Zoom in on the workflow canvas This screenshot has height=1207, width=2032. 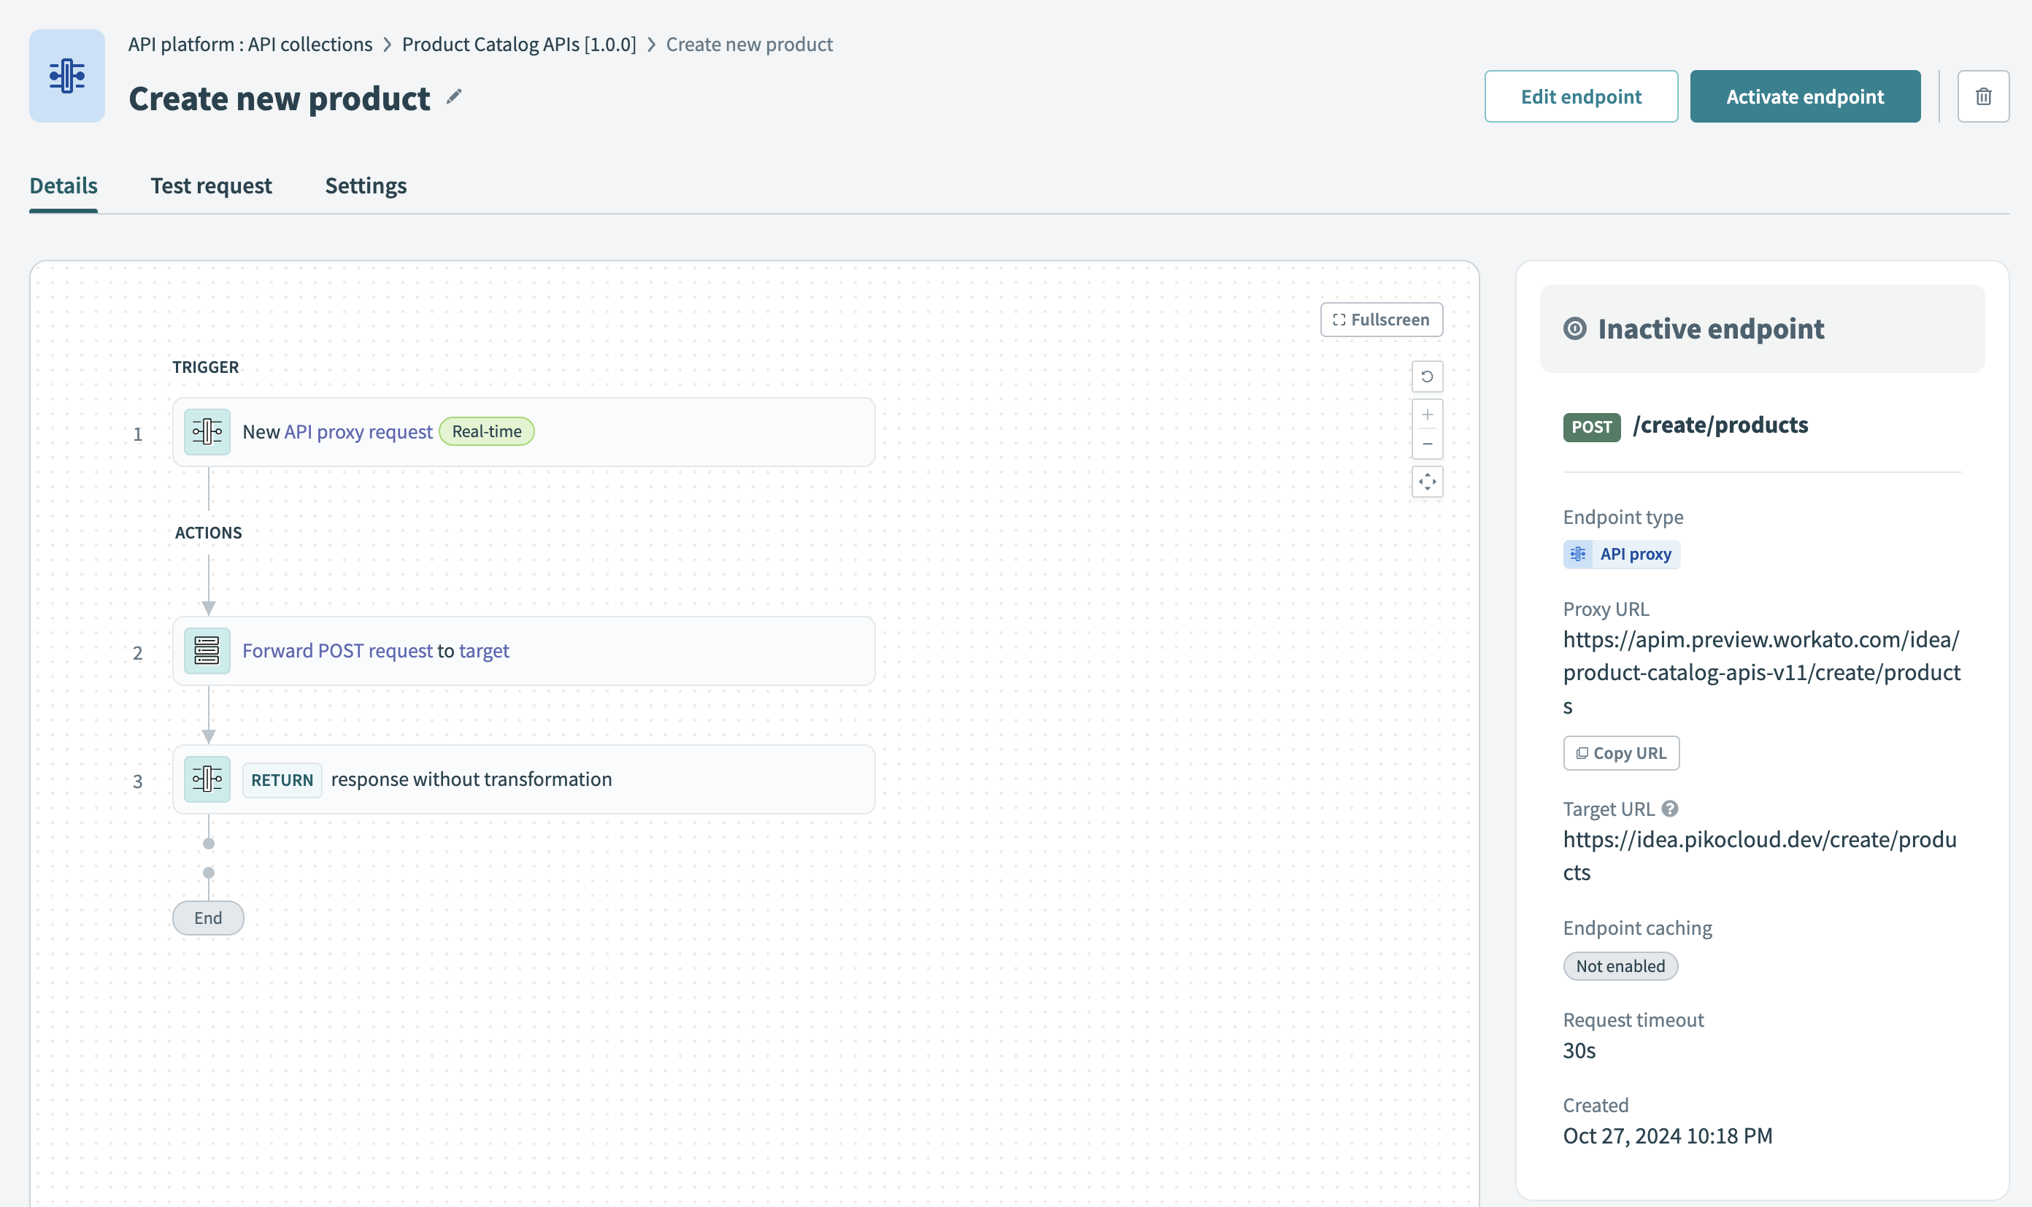click(1428, 414)
